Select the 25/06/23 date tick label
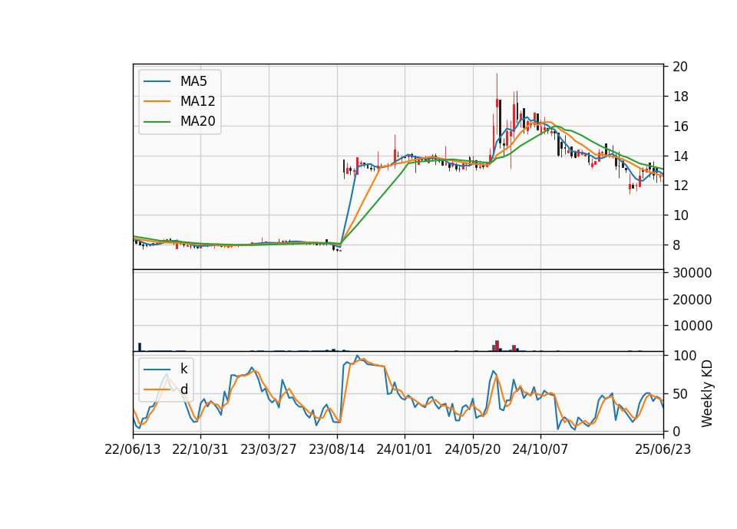Image resolution: width=737 pixels, height=529 pixels. [663, 449]
